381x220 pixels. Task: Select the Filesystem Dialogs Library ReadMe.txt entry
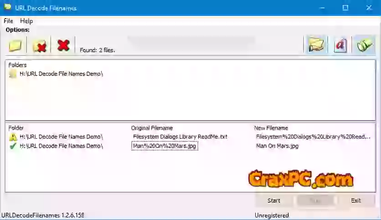180,137
